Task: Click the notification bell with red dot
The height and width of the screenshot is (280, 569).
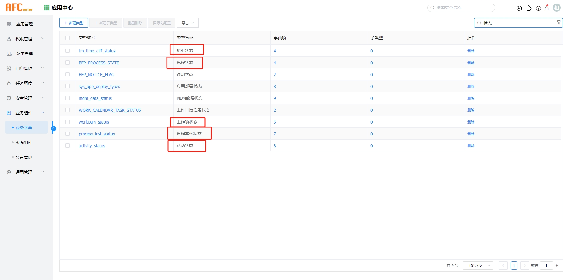Action: (x=547, y=8)
